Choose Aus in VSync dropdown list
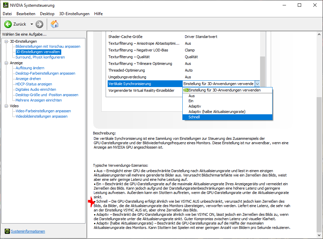The image size is (323, 239). tap(227, 96)
